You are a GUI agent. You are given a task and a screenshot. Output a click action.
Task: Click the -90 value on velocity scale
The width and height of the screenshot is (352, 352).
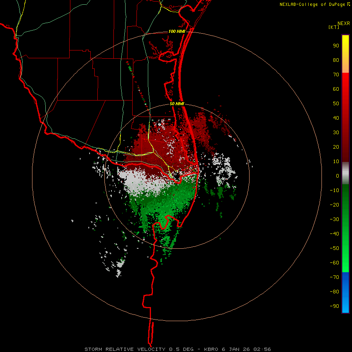pos(334,306)
